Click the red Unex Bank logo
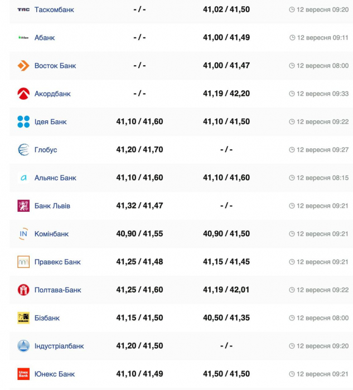 click(x=23, y=374)
